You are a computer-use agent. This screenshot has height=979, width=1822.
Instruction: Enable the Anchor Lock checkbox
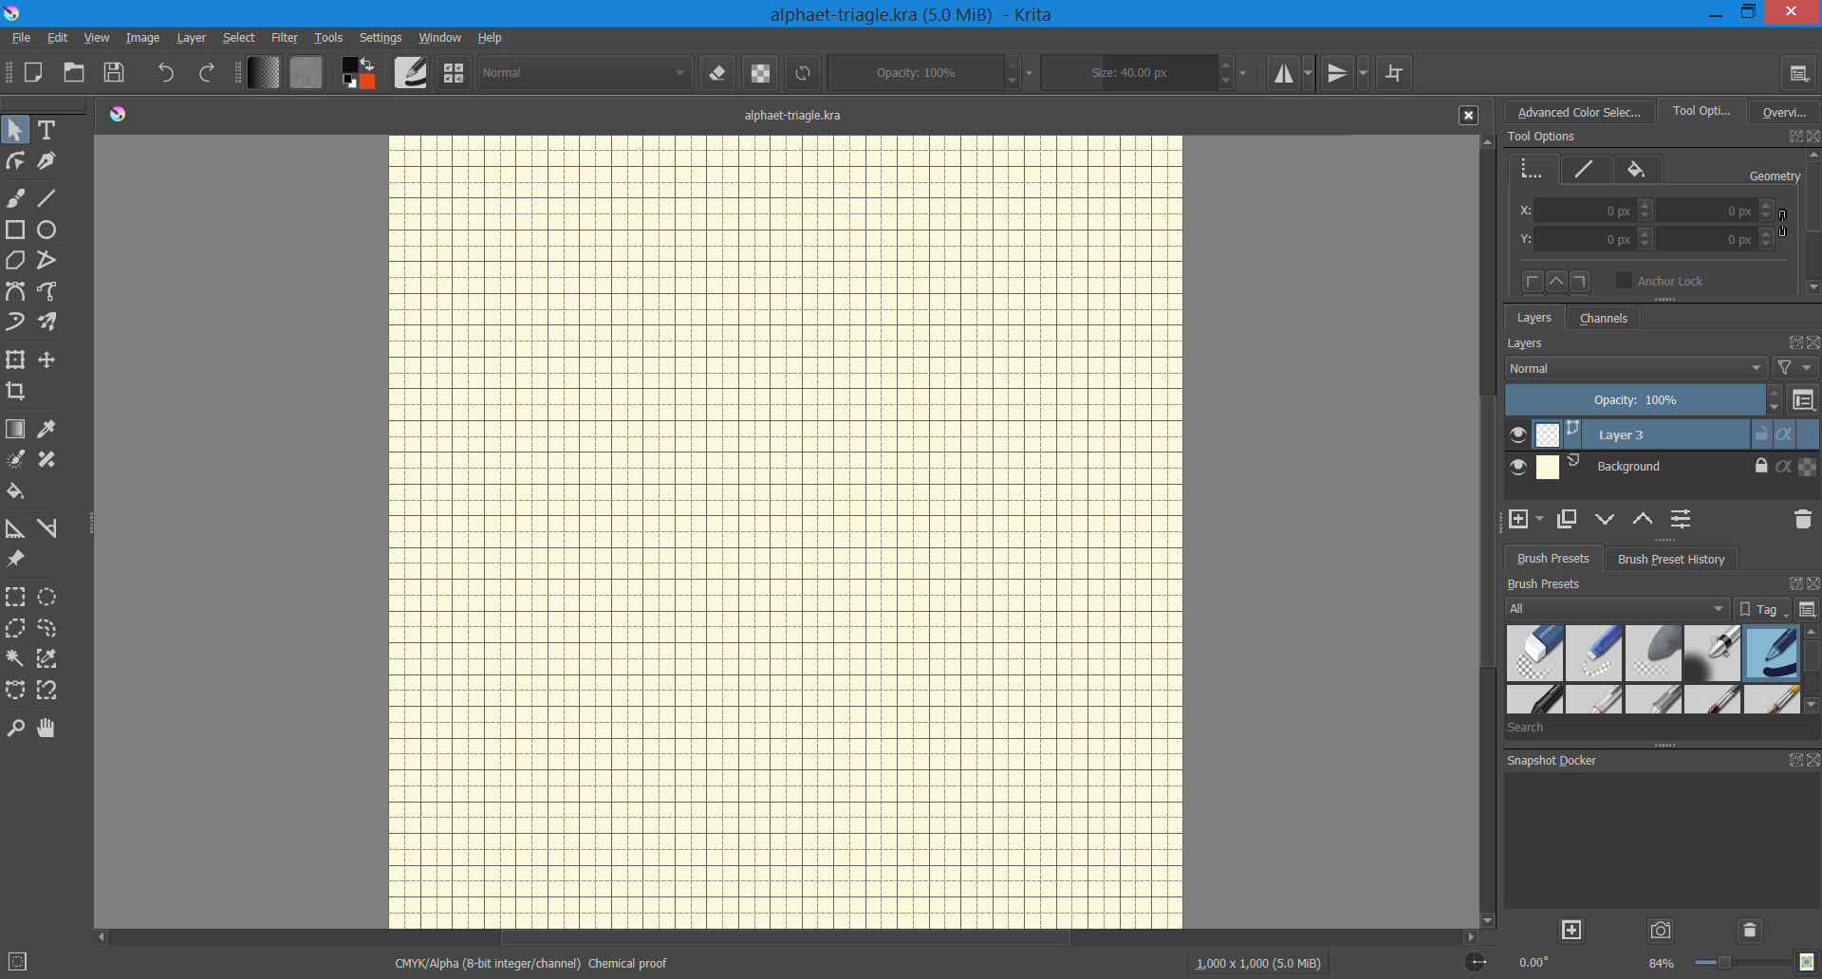[x=1624, y=281]
